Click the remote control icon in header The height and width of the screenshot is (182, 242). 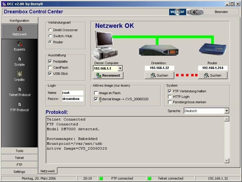[195, 12]
